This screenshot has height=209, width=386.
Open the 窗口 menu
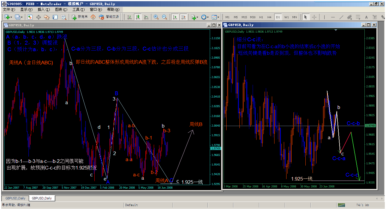pos(96,10)
